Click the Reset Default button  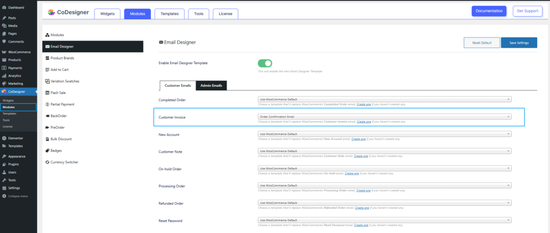coord(482,43)
